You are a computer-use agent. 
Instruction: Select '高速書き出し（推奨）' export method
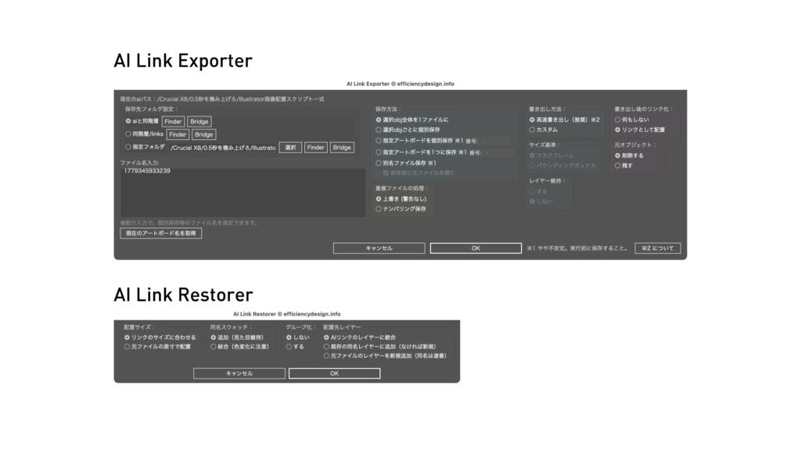(532, 120)
